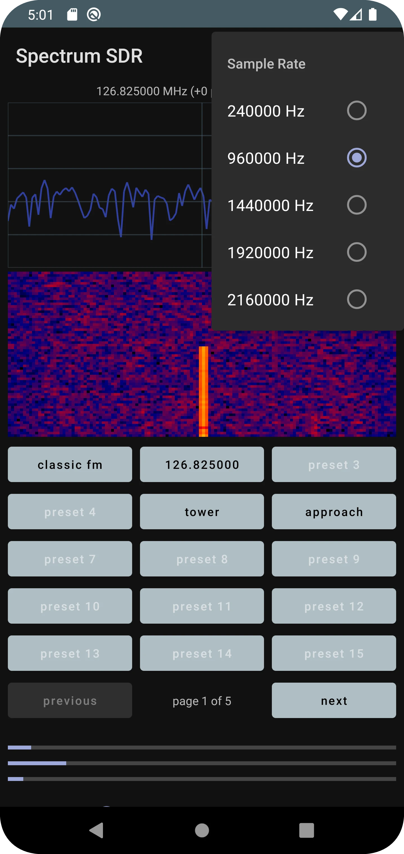This screenshot has width=404, height=854.
Task: Choose preset 12 slot
Action: point(334,606)
